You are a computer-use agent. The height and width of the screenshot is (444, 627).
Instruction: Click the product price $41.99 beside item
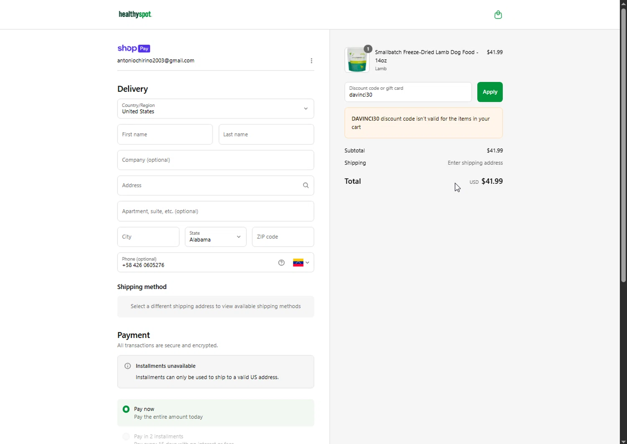click(494, 52)
